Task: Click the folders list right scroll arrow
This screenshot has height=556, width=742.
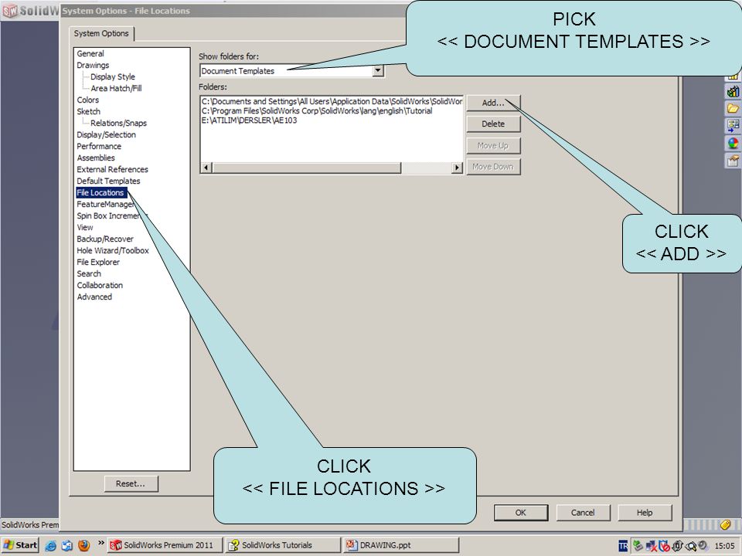Action: pyautogui.click(x=457, y=168)
